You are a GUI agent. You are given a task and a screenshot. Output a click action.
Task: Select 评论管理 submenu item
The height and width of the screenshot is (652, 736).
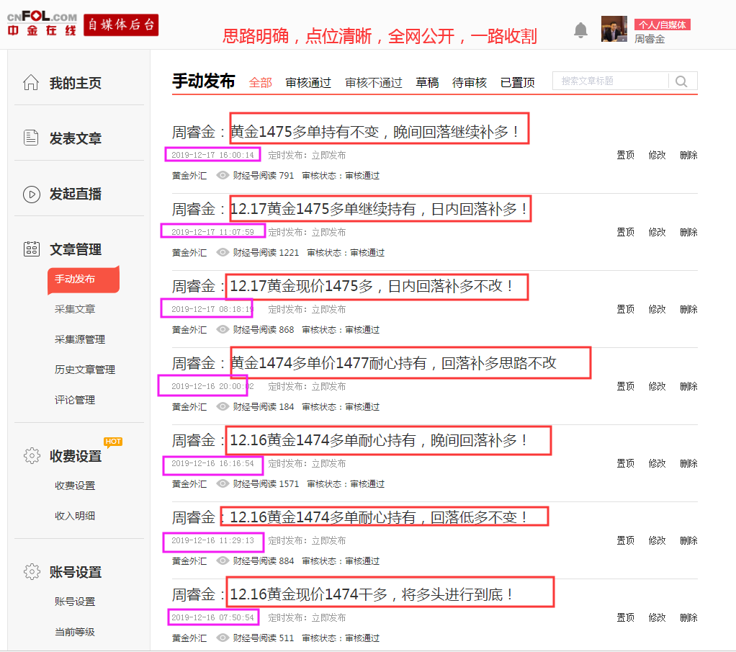75,400
